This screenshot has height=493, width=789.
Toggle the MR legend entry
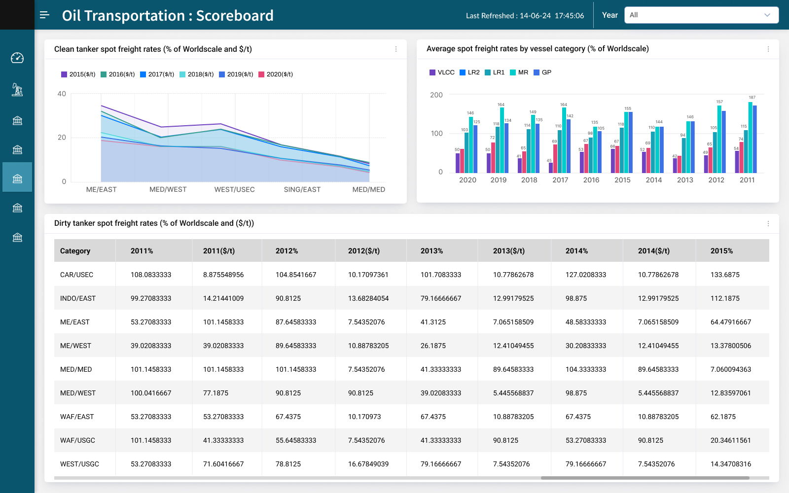tap(519, 72)
